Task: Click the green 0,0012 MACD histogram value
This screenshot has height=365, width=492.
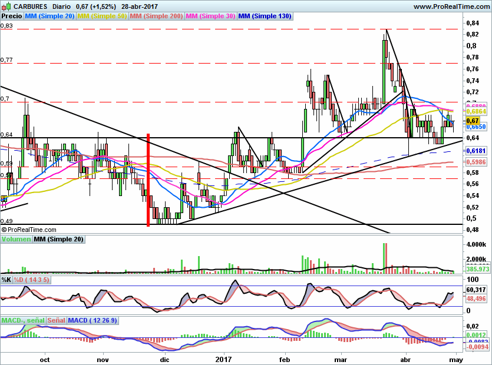Action: coord(476,335)
